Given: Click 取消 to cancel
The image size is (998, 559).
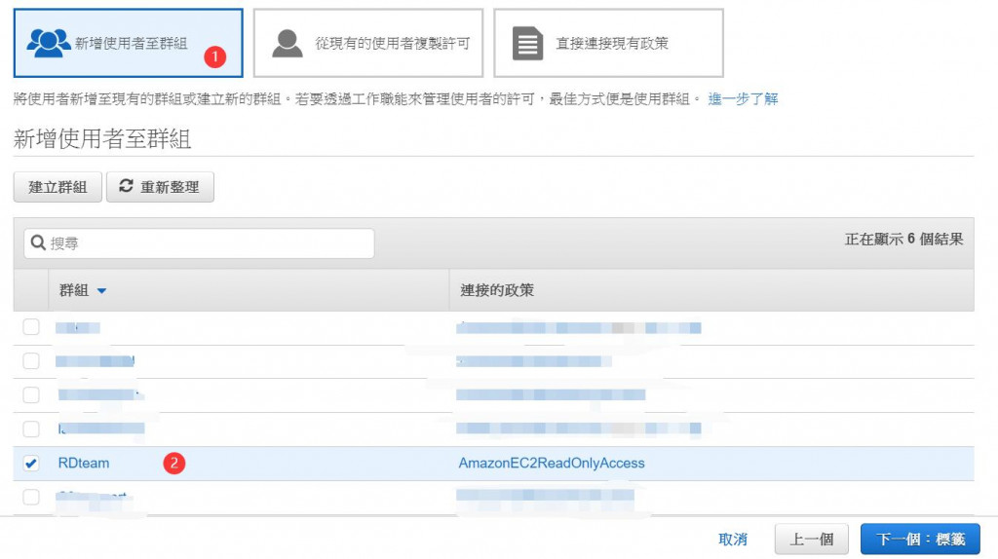Looking at the screenshot, I should [x=733, y=540].
